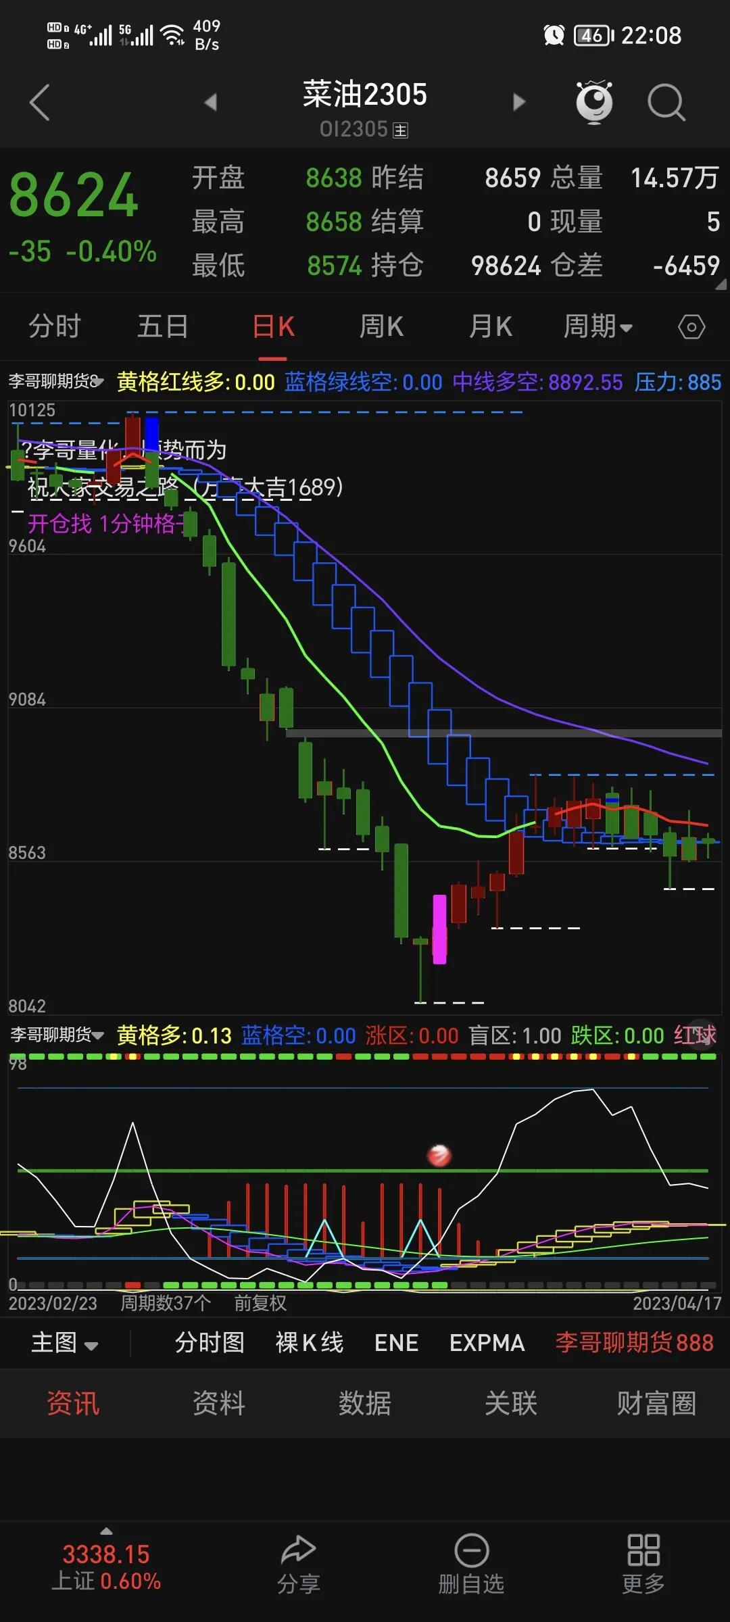Screen dimensions: 730x1622
Task: Tap the 仓差 -6459 value
Action: coord(686,266)
